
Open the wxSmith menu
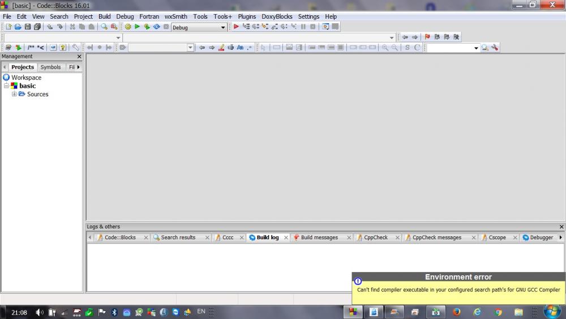(176, 16)
